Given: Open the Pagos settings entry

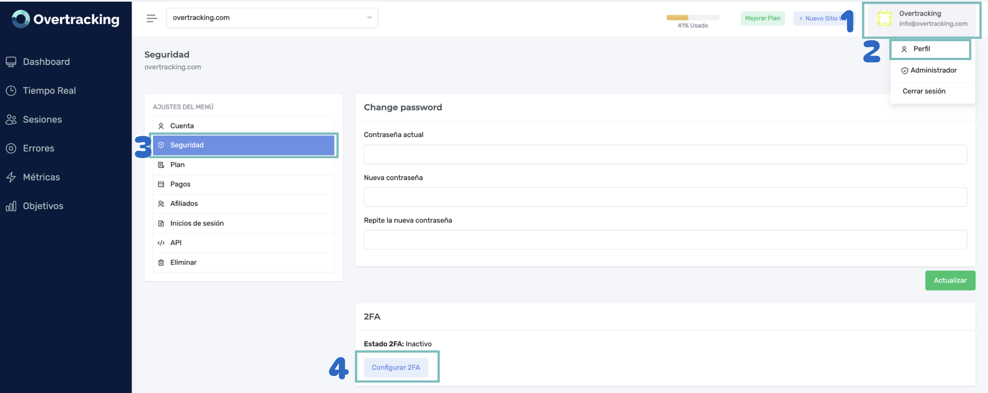Looking at the screenshot, I should (243, 184).
